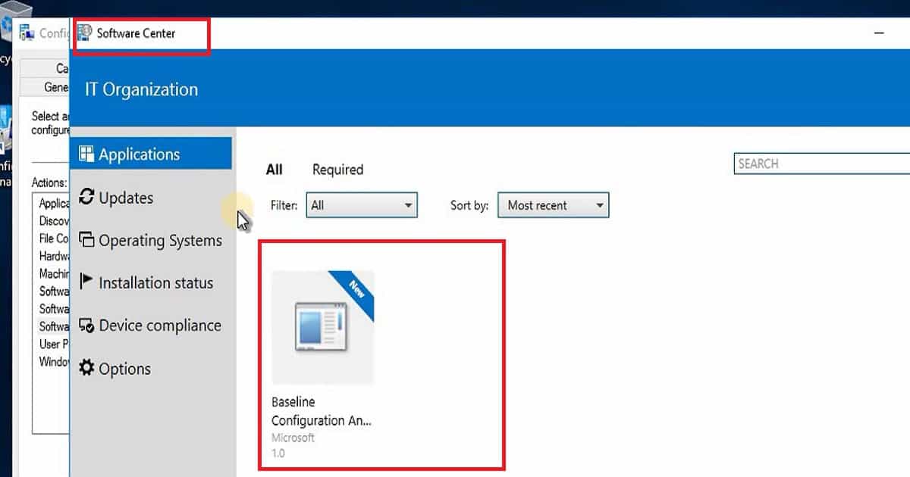
Task: Focus the SEARCH input field
Action: [821, 163]
